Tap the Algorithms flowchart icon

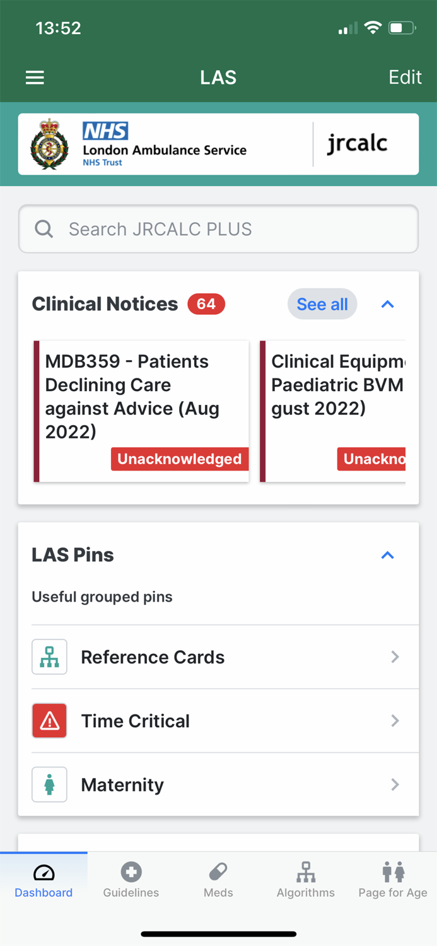coord(305,871)
